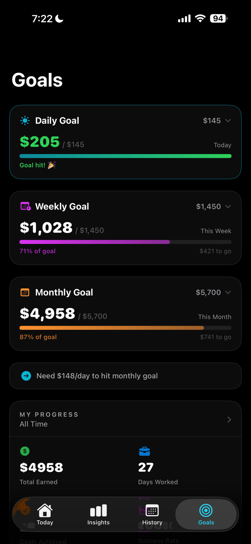Open the Monthly Goal $5,700 dropdown

(x=213, y=292)
